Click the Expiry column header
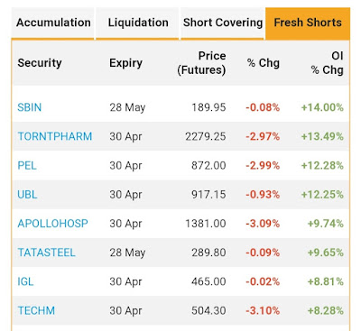Screen dimensions: 361x331 125,63
